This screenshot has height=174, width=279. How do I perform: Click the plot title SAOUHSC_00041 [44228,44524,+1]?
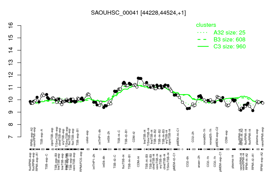pos(138,13)
